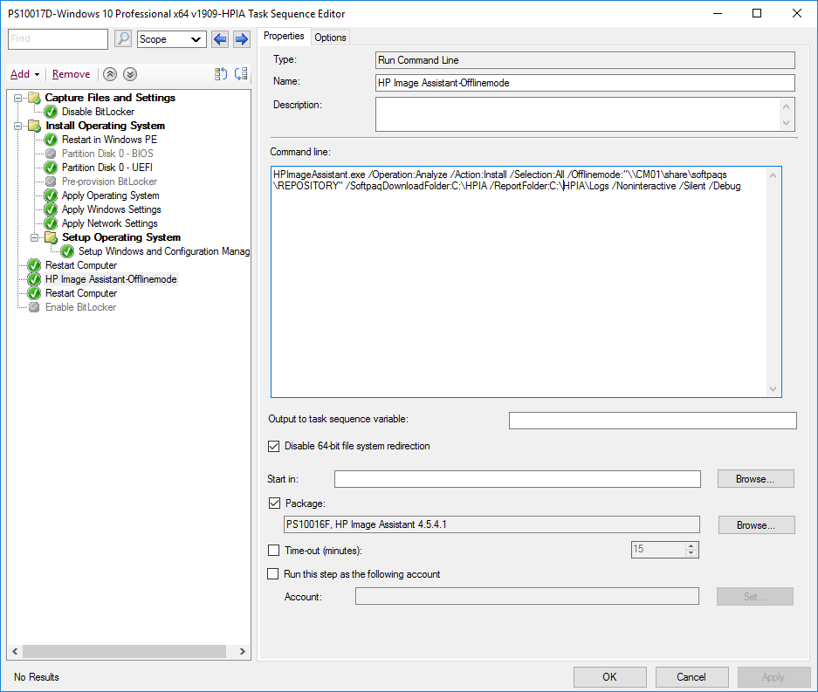The width and height of the screenshot is (818, 692).
Task: Increase the time-out minutes spinner
Action: (691, 546)
